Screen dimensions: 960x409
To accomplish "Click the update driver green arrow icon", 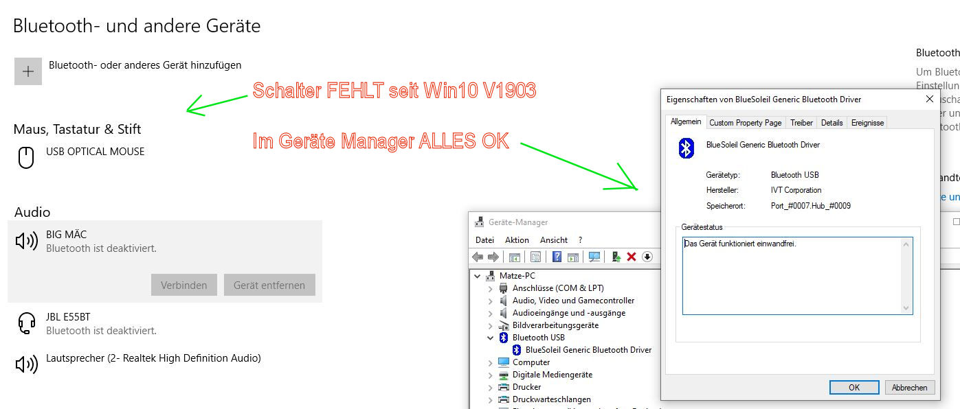I will (616, 257).
